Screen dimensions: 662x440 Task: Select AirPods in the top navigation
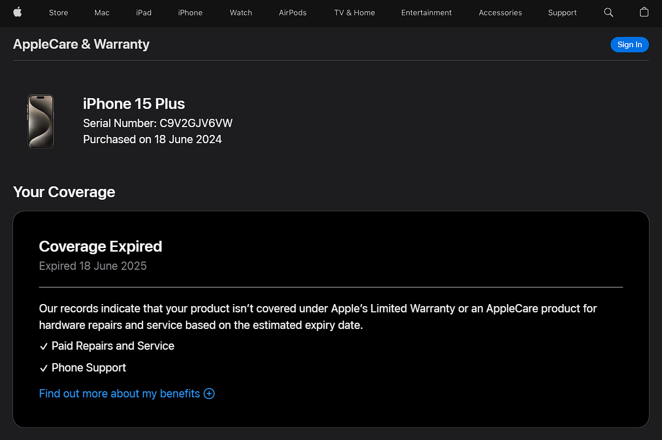(293, 12)
